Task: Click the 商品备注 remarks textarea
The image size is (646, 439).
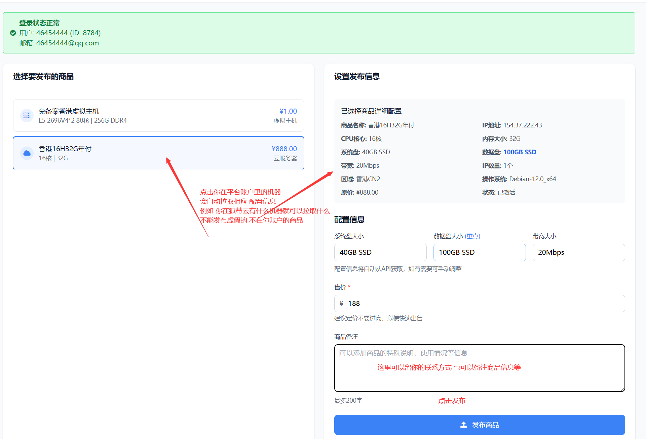Action: tap(480, 368)
